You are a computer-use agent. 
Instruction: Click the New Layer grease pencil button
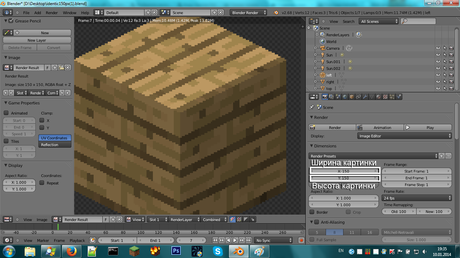pyautogui.click(x=37, y=40)
